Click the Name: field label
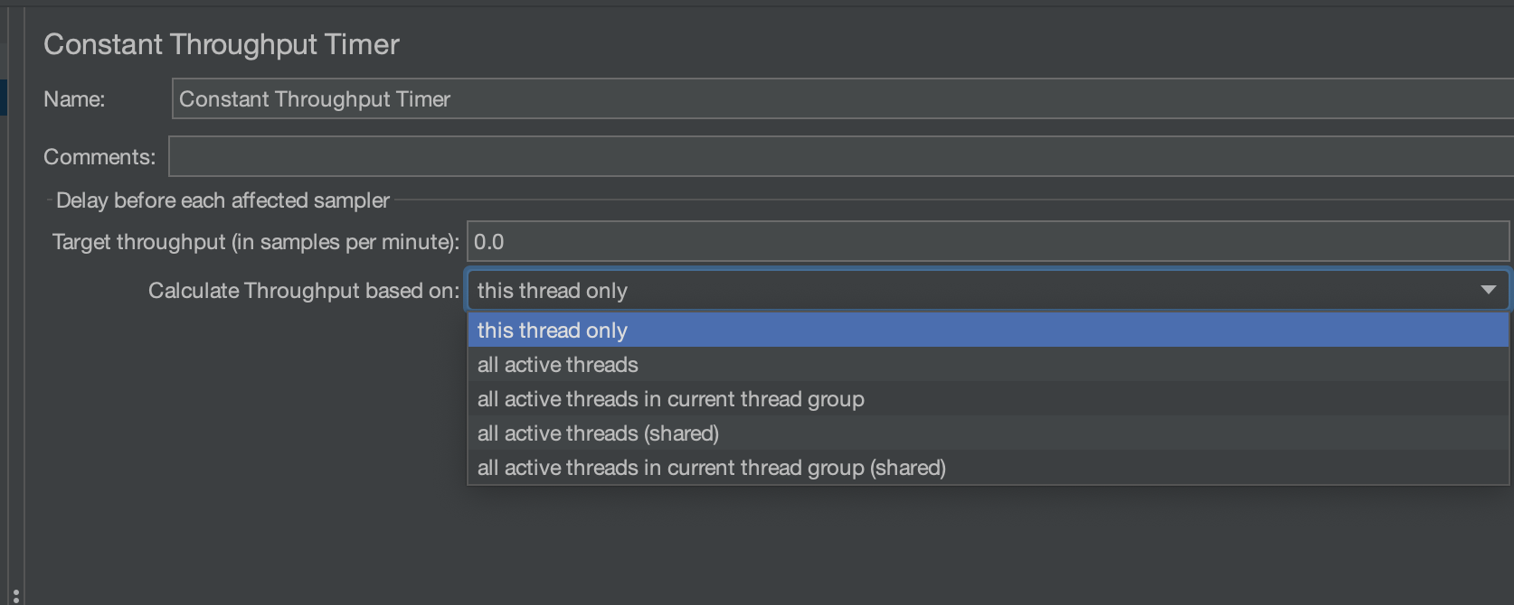The width and height of the screenshot is (1514, 605). (73, 98)
